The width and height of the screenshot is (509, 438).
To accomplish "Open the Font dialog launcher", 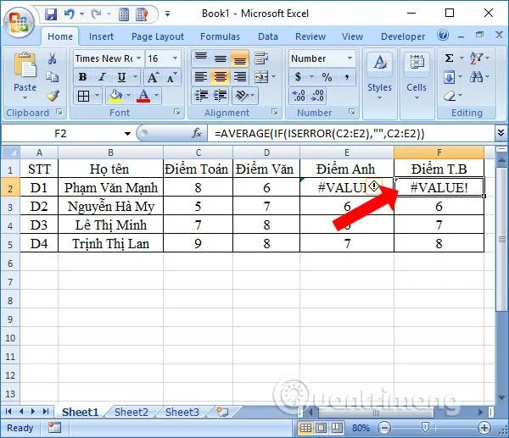I will tap(177, 112).
